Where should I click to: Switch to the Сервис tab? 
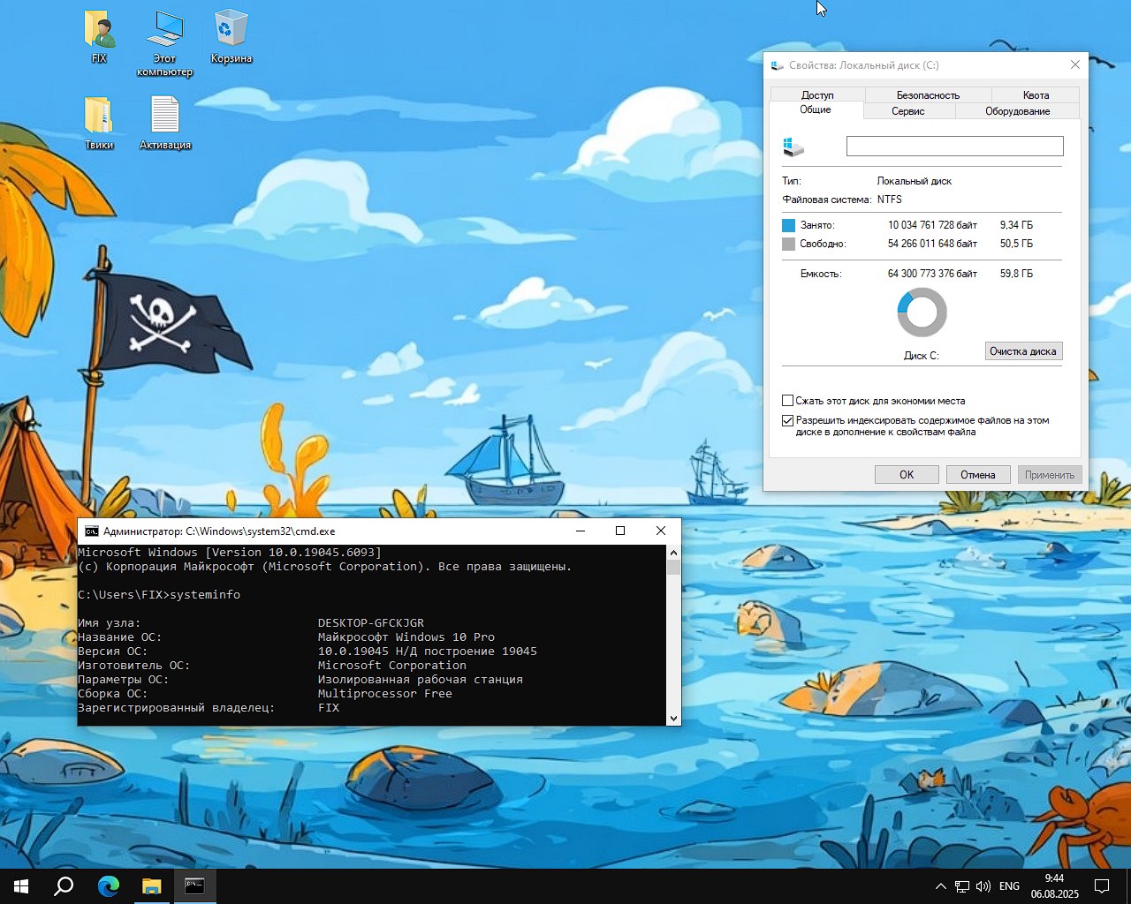coord(907,111)
